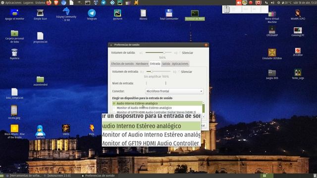The height and width of the screenshot is (178, 317).
Task: Select the Tente_Lego desktop icon
Action: click(298, 74)
